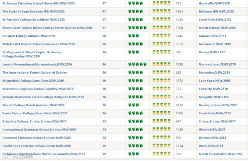Click the Dural, NSW, 2158 location link
Viewport: 248px width, 161px height.
point(211,146)
